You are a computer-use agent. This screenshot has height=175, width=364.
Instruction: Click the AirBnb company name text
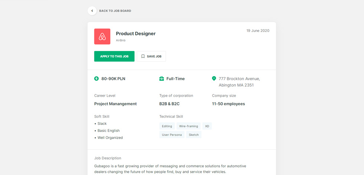pos(121,40)
